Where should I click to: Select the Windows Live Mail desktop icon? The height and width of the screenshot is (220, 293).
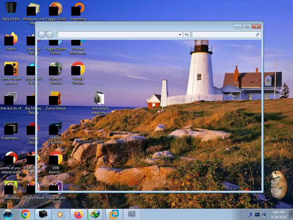pyautogui.click(x=33, y=13)
